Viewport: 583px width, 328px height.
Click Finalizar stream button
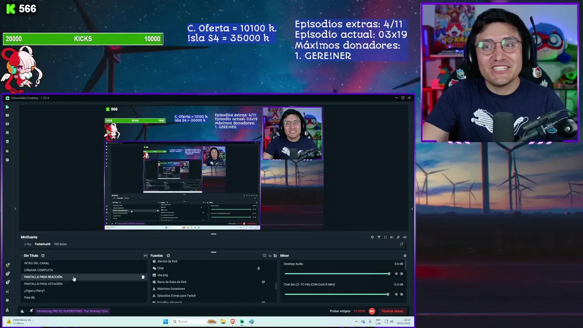point(393,311)
